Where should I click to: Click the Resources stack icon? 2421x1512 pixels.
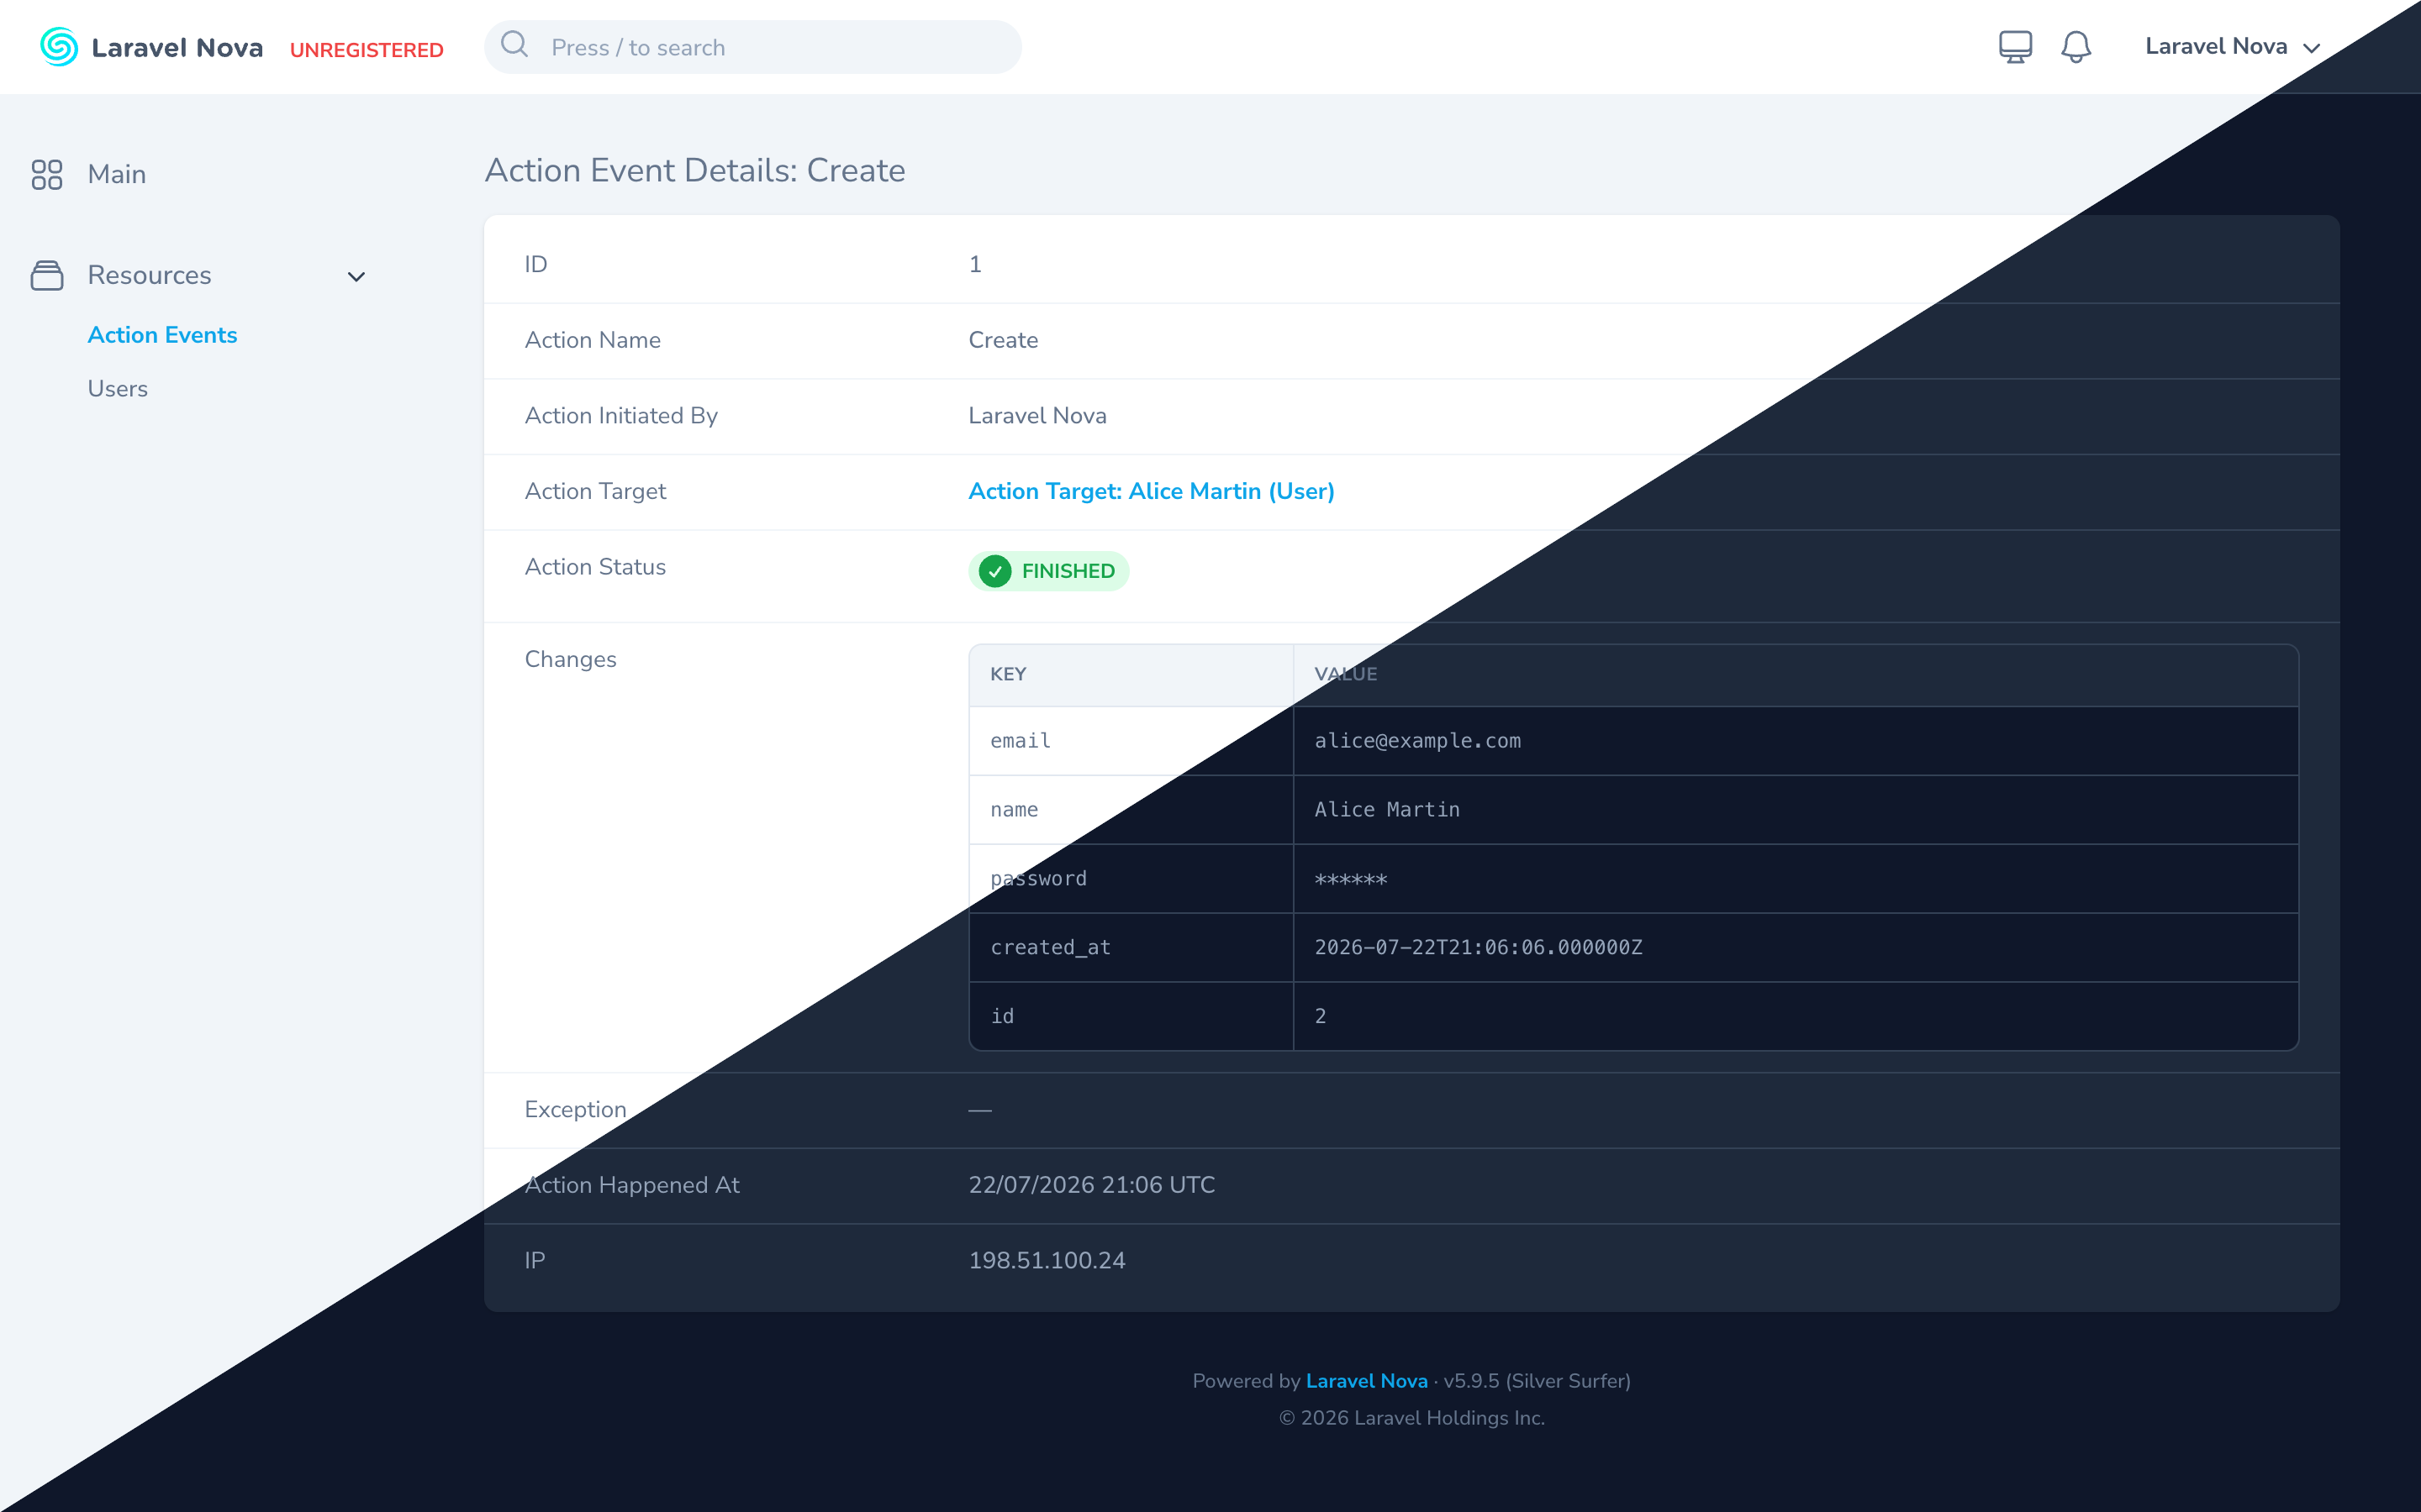point(47,275)
